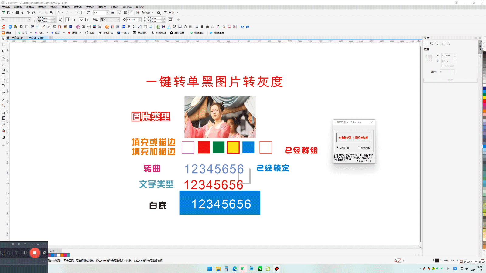The width and height of the screenshot is (486, 273).
Task: Pause the screen recording
Action: (x=25, y=253)
